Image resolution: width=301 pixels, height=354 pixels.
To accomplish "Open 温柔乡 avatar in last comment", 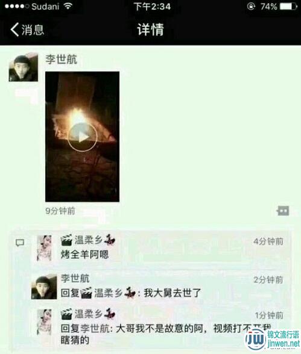I will click(44, 322).
